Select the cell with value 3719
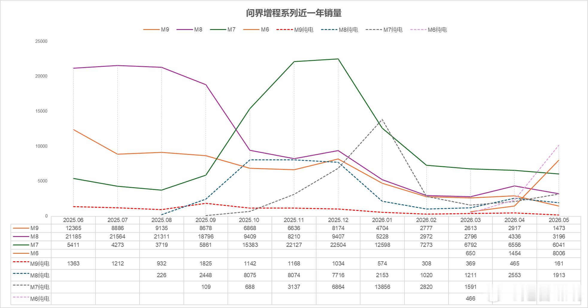The image size is (588, 308). click(162, 245)
